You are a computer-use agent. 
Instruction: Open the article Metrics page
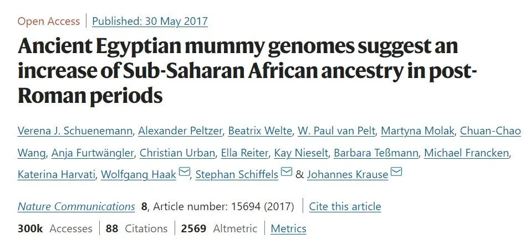click(x=288, y=228)
